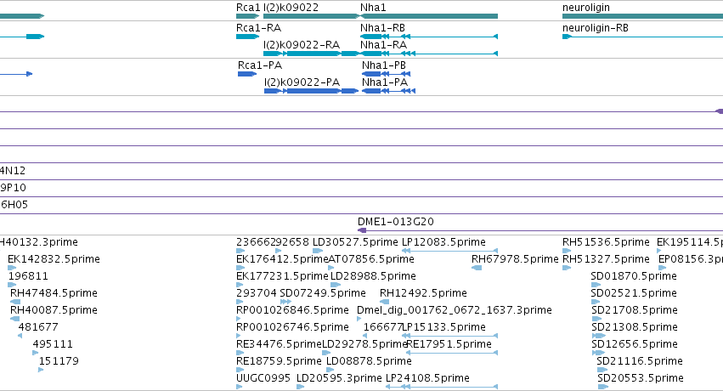
Task: Click the LD30527.5prime EST arrow
Action: (x=318, y=251)
